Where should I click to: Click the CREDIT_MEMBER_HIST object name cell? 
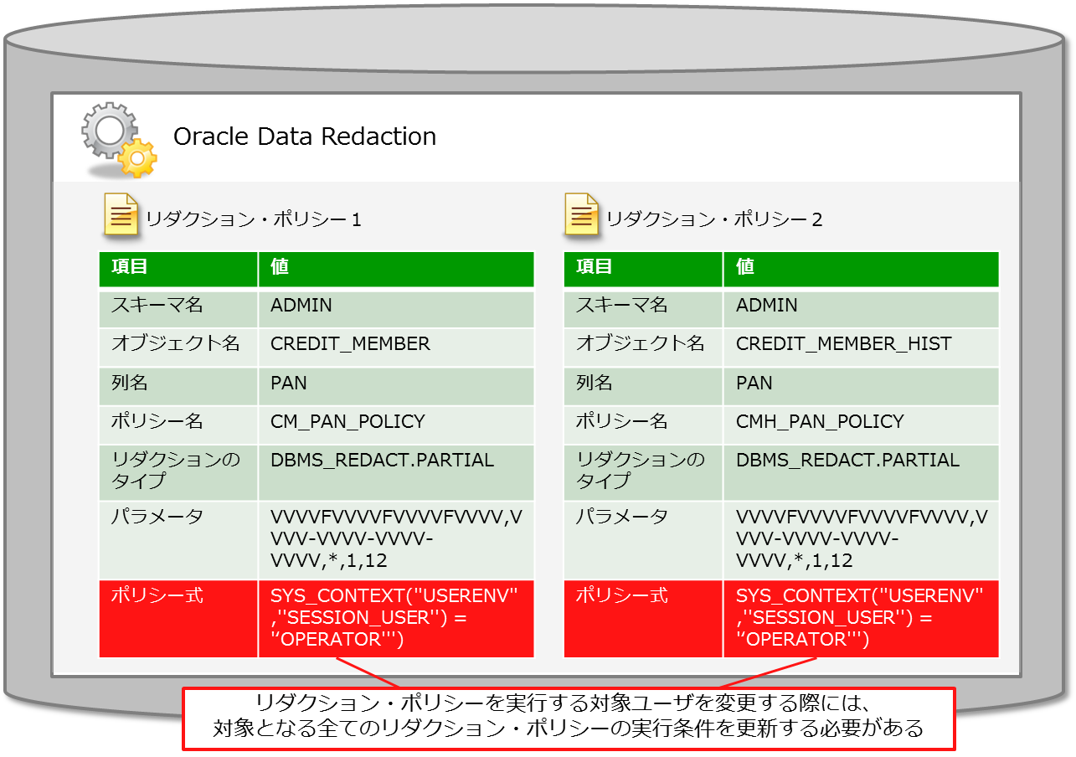[862, 347]
